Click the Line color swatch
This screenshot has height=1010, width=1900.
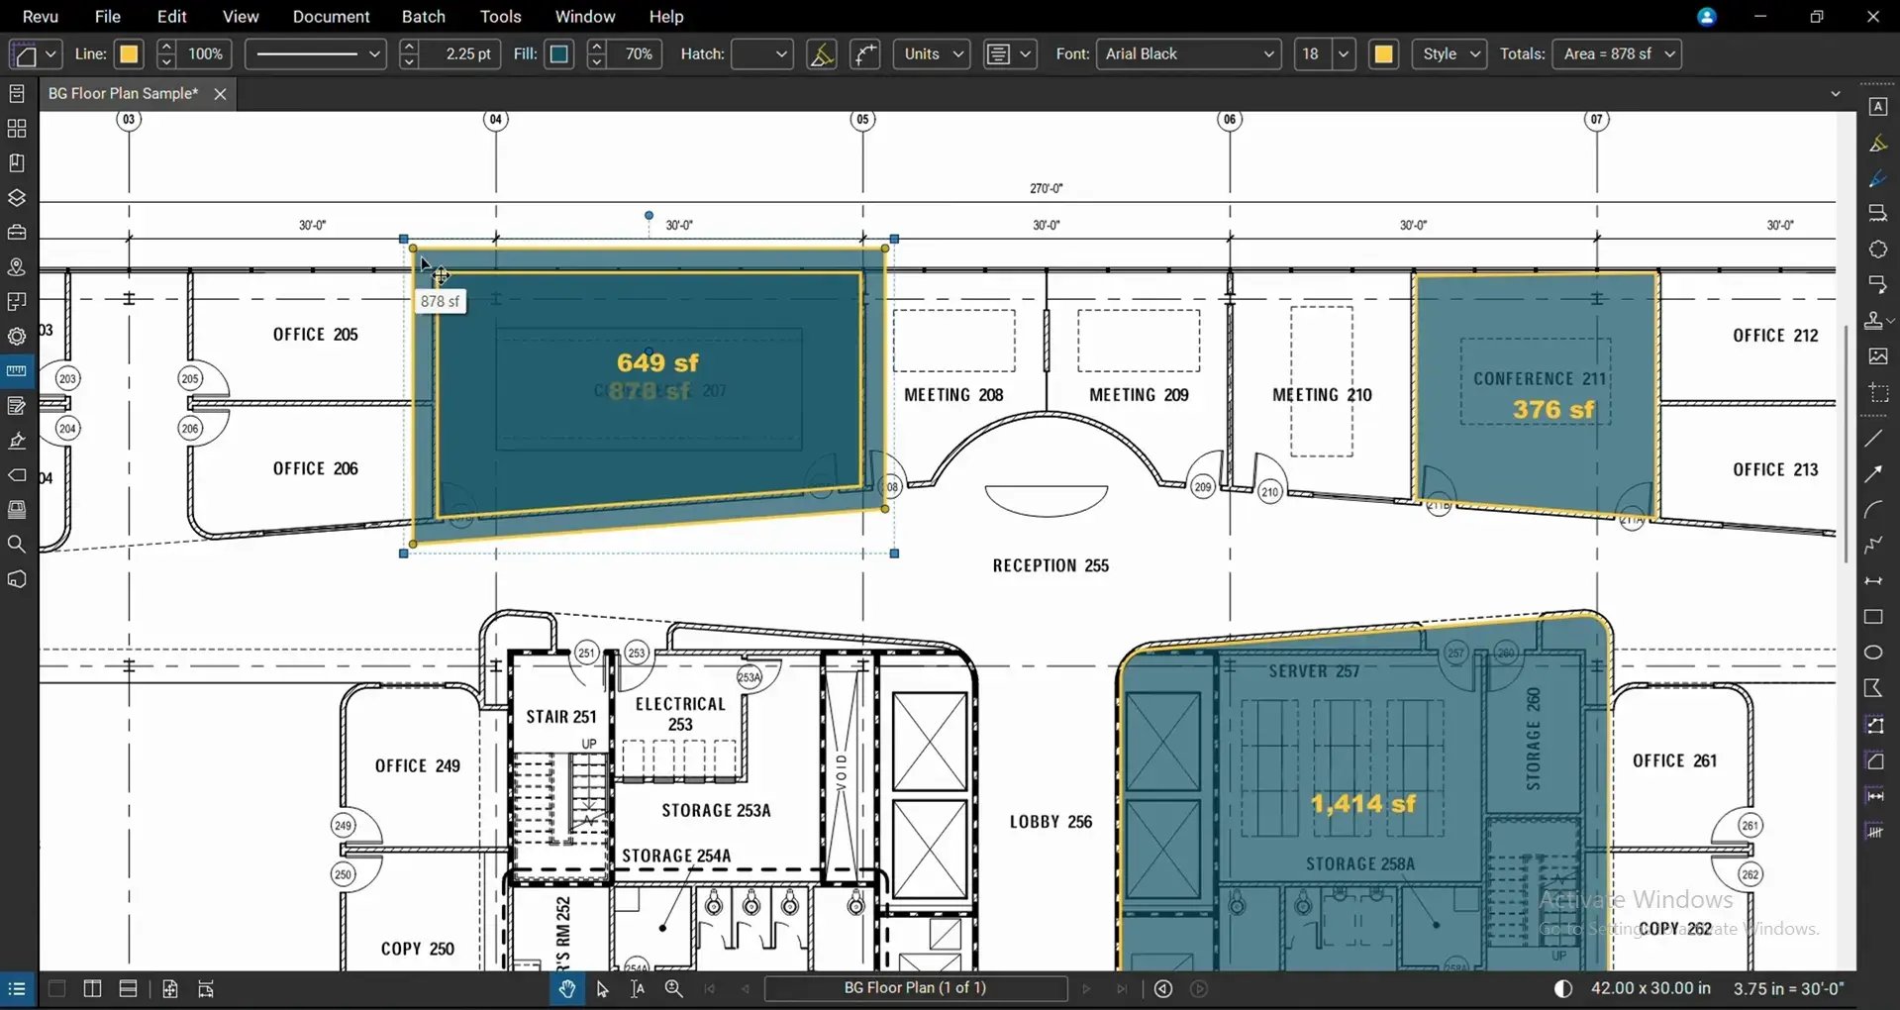pos(129,54)
